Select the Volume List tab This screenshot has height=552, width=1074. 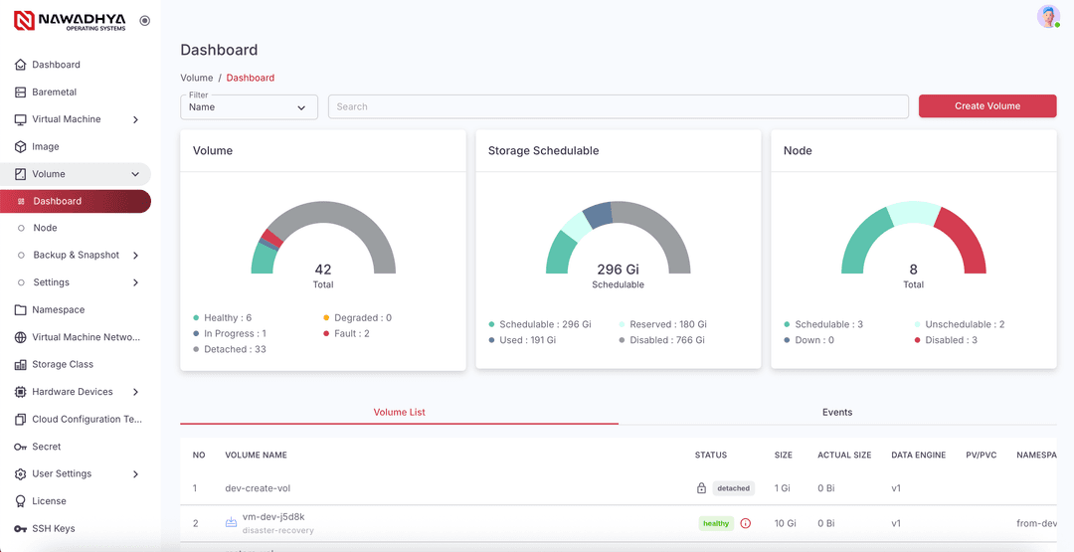(x=399, y=412)
